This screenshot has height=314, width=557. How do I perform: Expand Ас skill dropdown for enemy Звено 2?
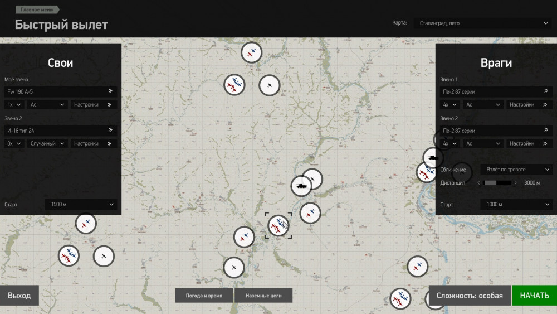pyautogui.click(x=483, y=144)
